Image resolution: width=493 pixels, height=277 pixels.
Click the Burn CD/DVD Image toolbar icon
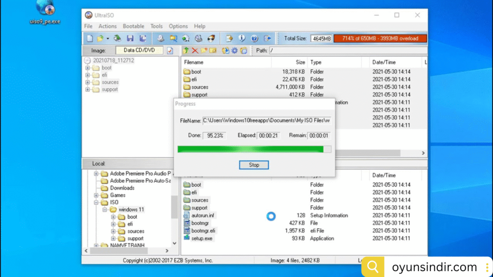(210, 38)
